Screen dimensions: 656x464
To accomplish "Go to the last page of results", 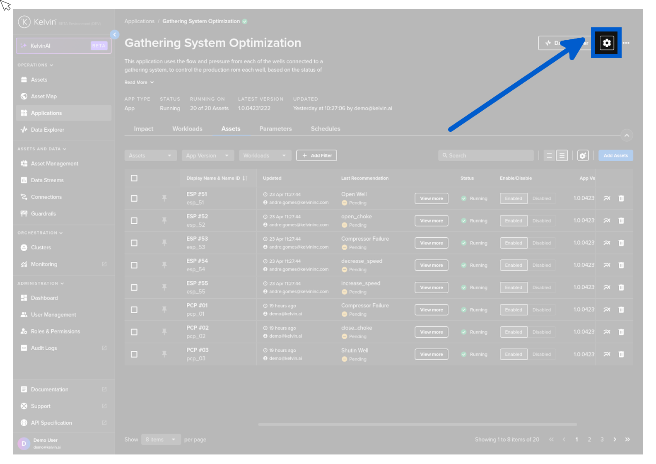I will 627,440.
